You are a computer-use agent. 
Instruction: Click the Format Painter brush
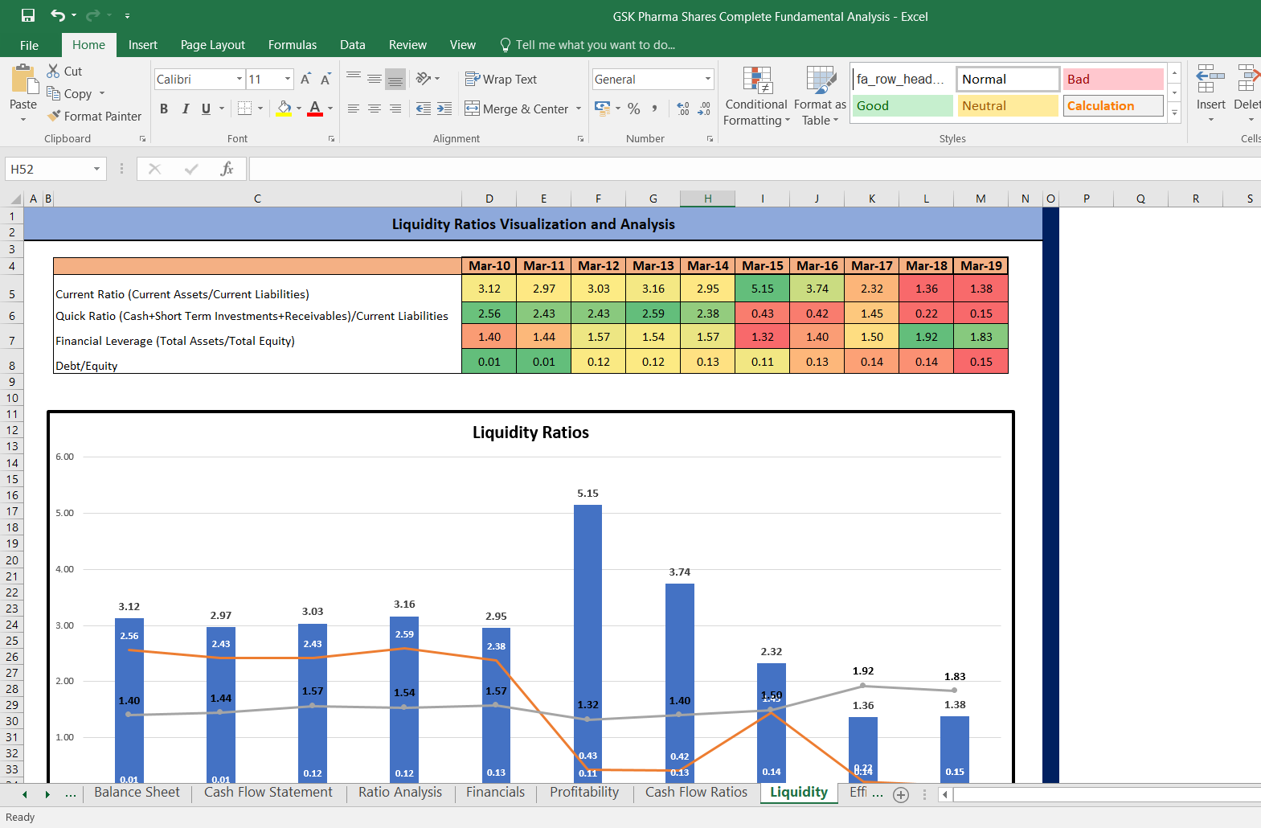54,116
